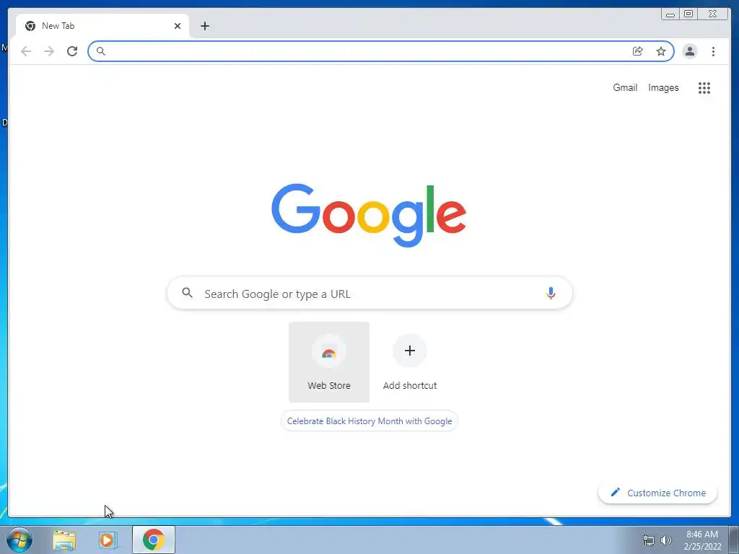
Task: Click the magnifier in the Google search box
Action: point(187,293)
